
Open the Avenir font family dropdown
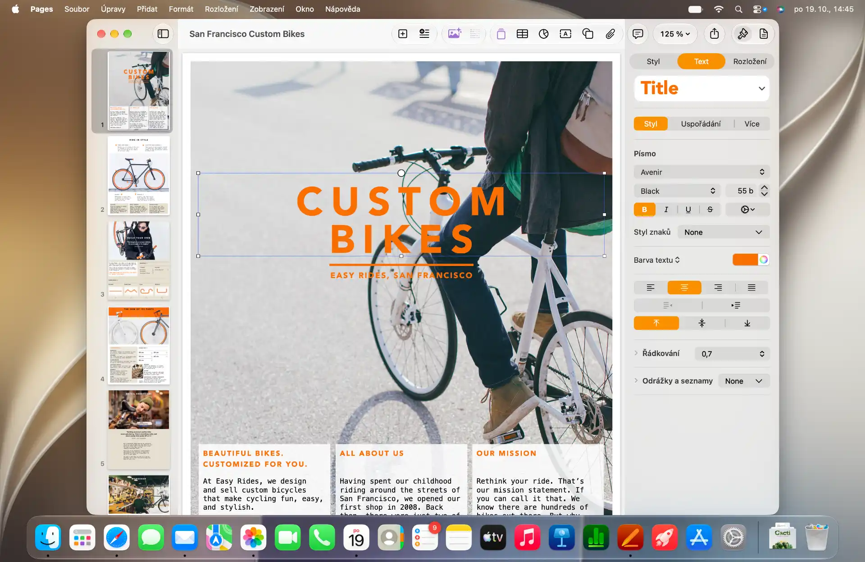pos(701,172)
